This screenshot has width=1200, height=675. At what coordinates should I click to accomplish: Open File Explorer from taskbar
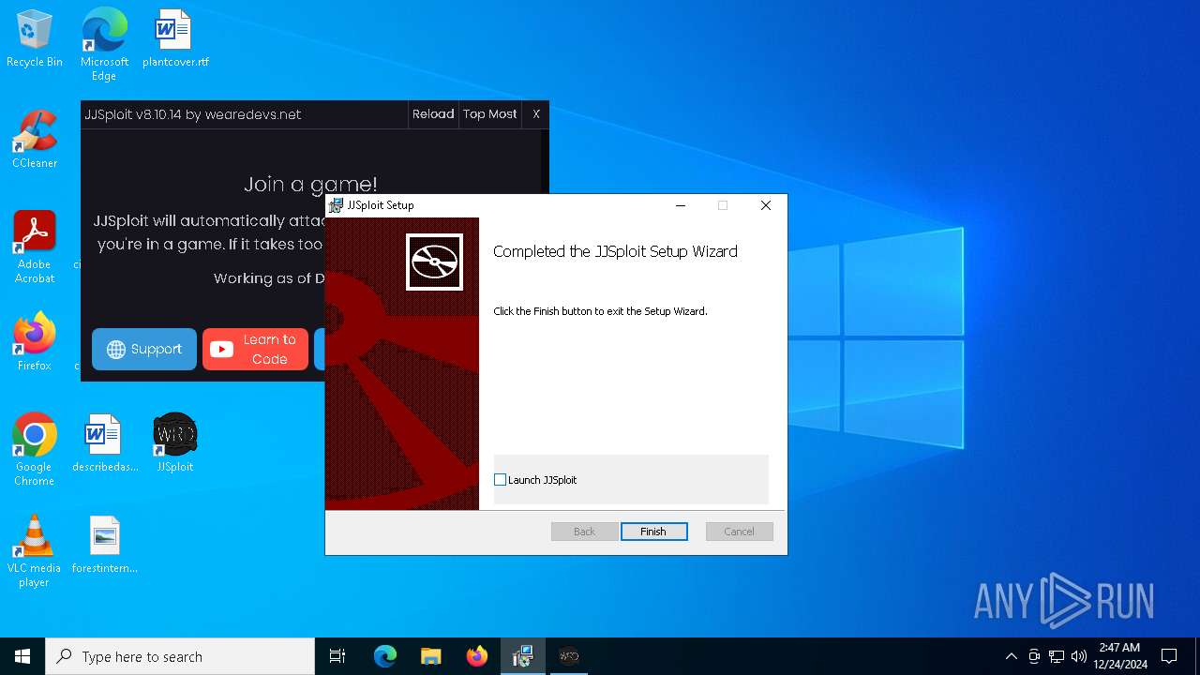pyautogui.click(x=431, y=656)
